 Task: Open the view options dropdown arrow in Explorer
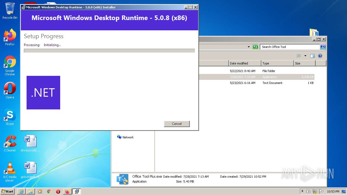(x=305, y=56)
